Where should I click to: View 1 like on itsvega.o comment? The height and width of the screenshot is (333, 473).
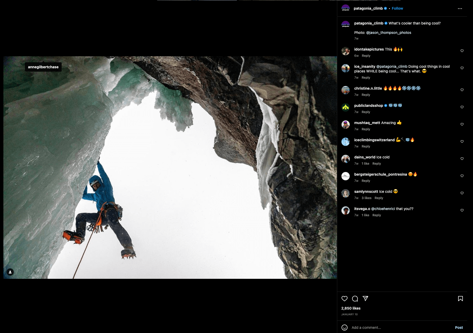pyautogui.click(x=365, y=215)
